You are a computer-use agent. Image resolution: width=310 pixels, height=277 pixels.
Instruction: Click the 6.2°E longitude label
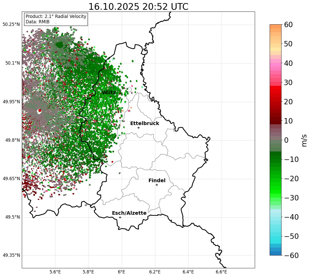click(155, 272)
